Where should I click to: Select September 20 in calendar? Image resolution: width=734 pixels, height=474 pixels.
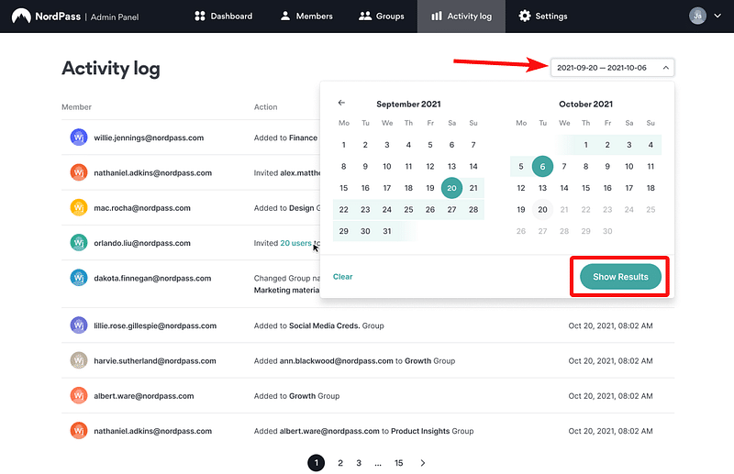tap(450, 187)
